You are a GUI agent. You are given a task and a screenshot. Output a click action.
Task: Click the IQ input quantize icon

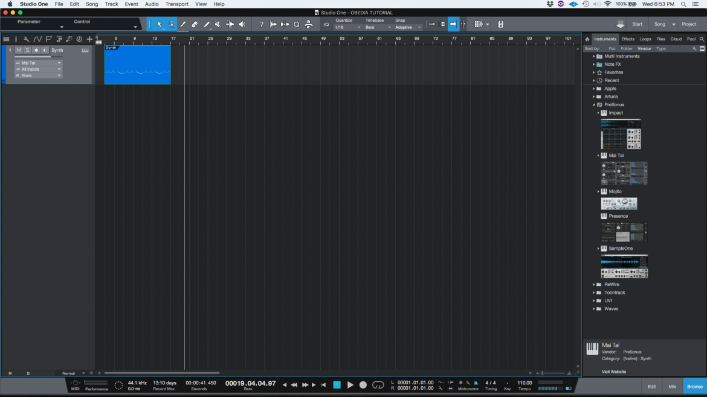click(326, 24)
